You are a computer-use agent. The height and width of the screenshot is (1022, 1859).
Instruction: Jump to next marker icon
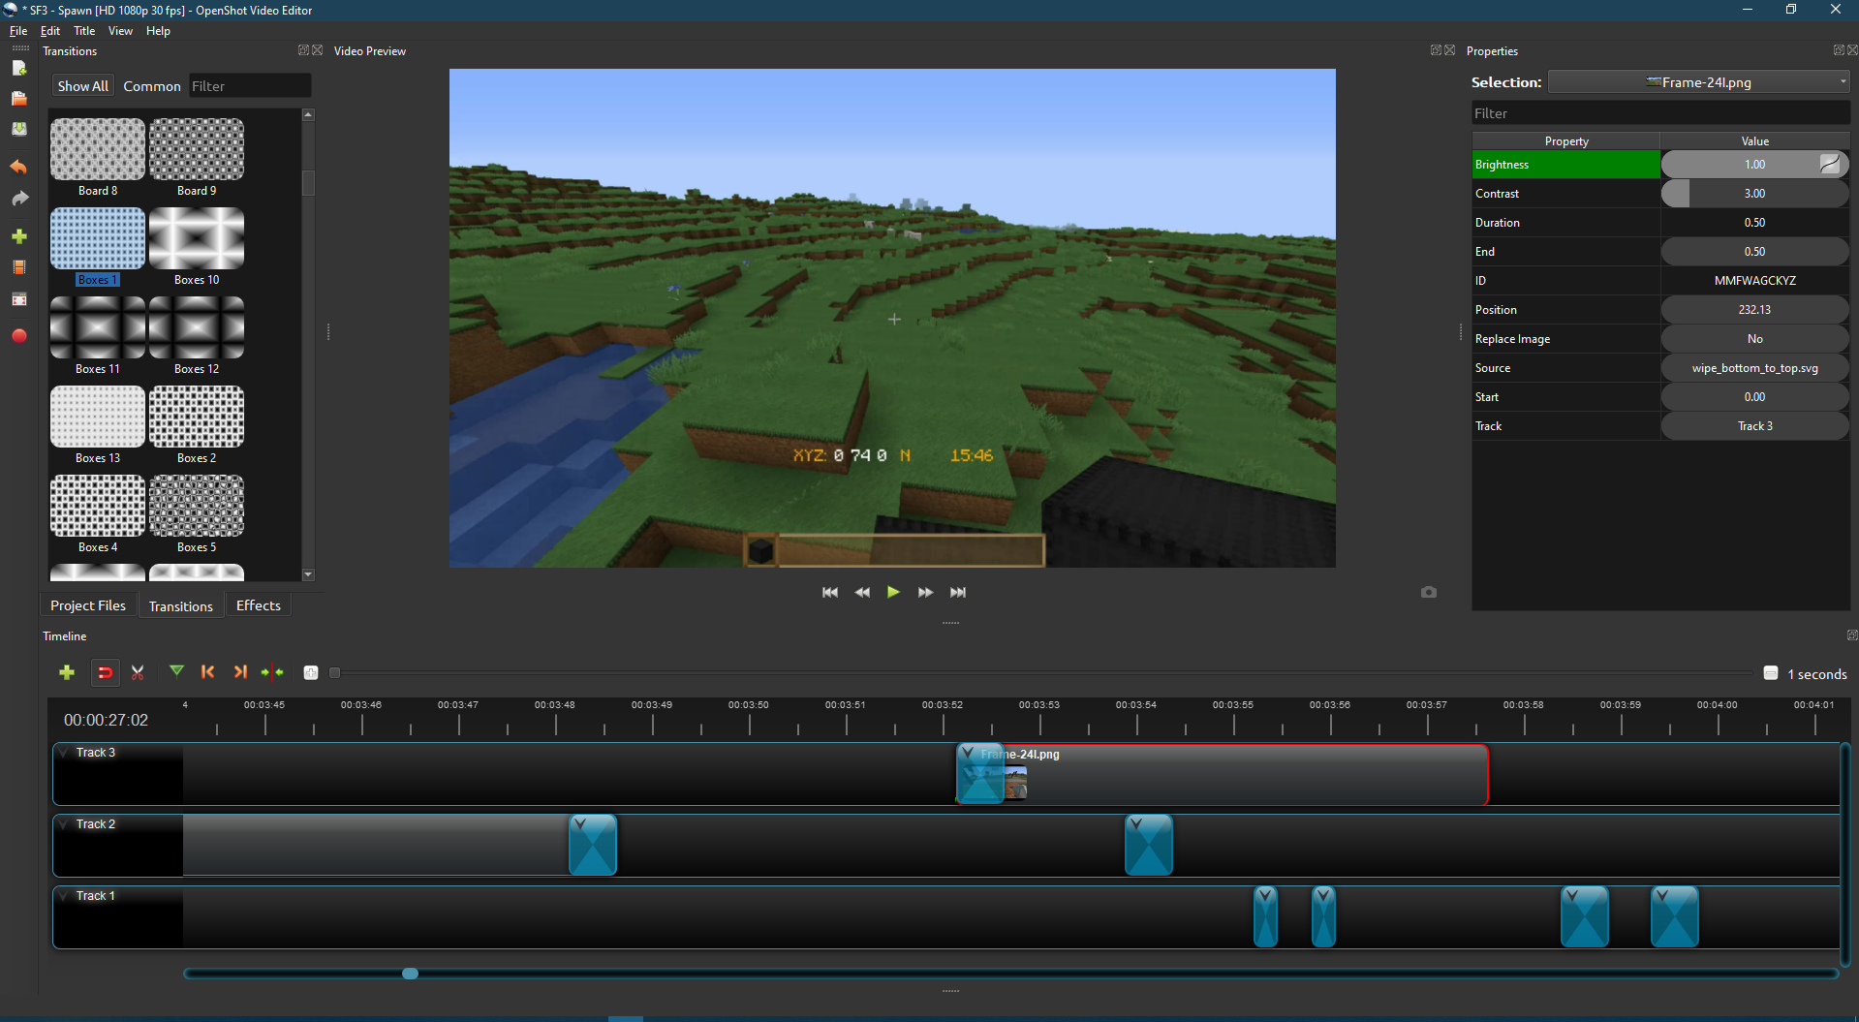(x=240, y=671)
